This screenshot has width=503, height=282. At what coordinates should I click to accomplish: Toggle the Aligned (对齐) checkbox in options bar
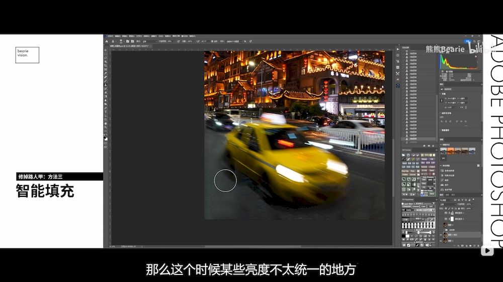[212, 41]
